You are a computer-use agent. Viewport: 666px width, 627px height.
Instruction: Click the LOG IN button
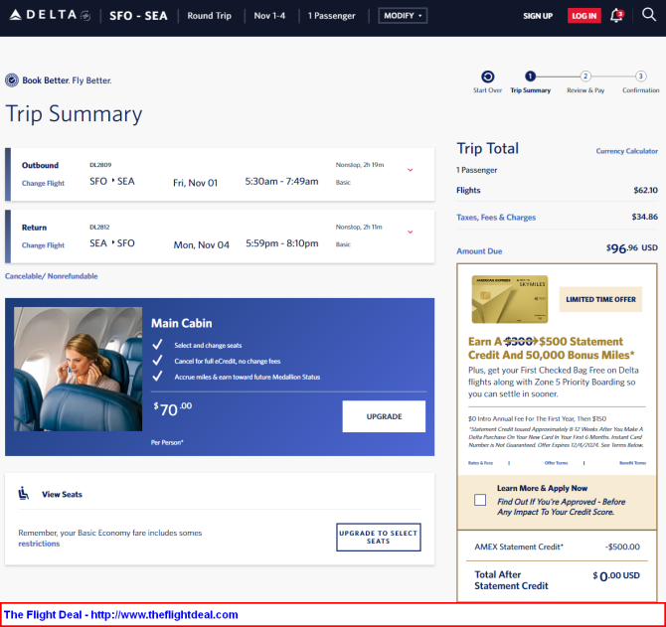pyautogui.click(x=584, y=16)
